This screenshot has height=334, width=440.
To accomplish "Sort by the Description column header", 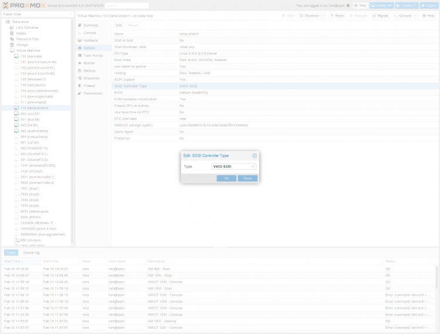I will (x=264, y=261).
